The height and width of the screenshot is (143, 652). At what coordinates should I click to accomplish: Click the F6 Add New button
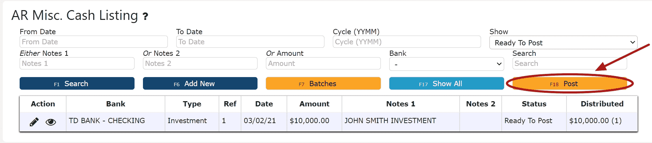[x=200, y=84]
